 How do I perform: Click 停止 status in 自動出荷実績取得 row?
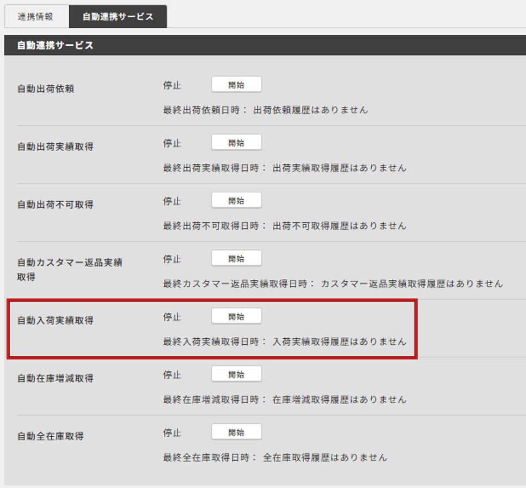(172, 143)
